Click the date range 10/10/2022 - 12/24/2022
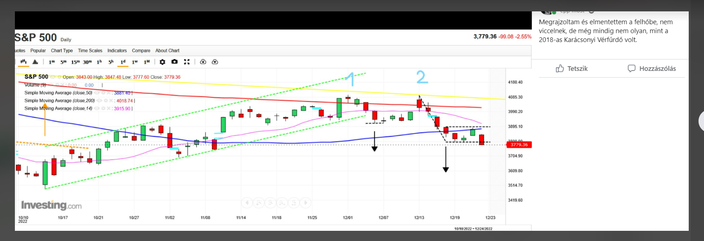The width and height of the screenshot is (704, 241). [x=473, y=228]
